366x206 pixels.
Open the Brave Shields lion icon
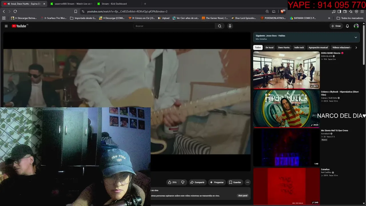pyautogui.click(x=282, y=11)
